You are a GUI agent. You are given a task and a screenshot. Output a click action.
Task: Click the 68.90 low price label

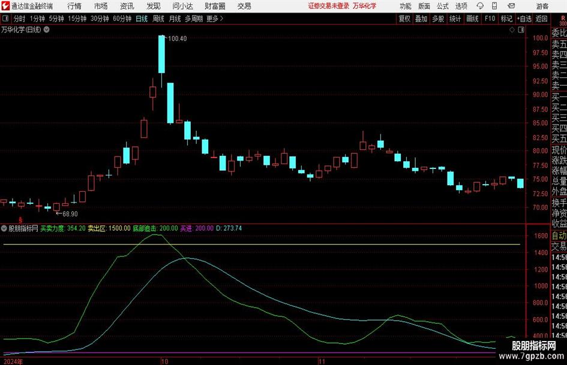coord(70,214)
